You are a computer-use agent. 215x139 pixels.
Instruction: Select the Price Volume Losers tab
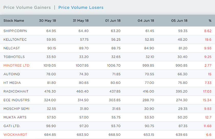[81, 7]
